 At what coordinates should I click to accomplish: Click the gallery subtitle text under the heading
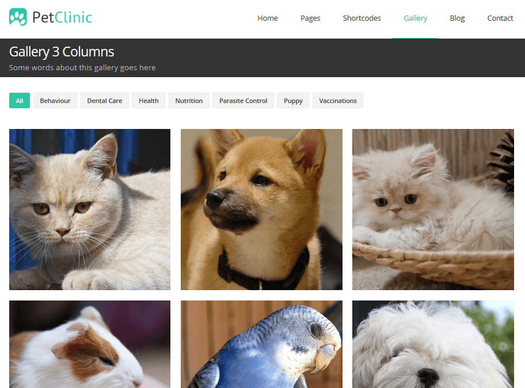coord(82,67)
